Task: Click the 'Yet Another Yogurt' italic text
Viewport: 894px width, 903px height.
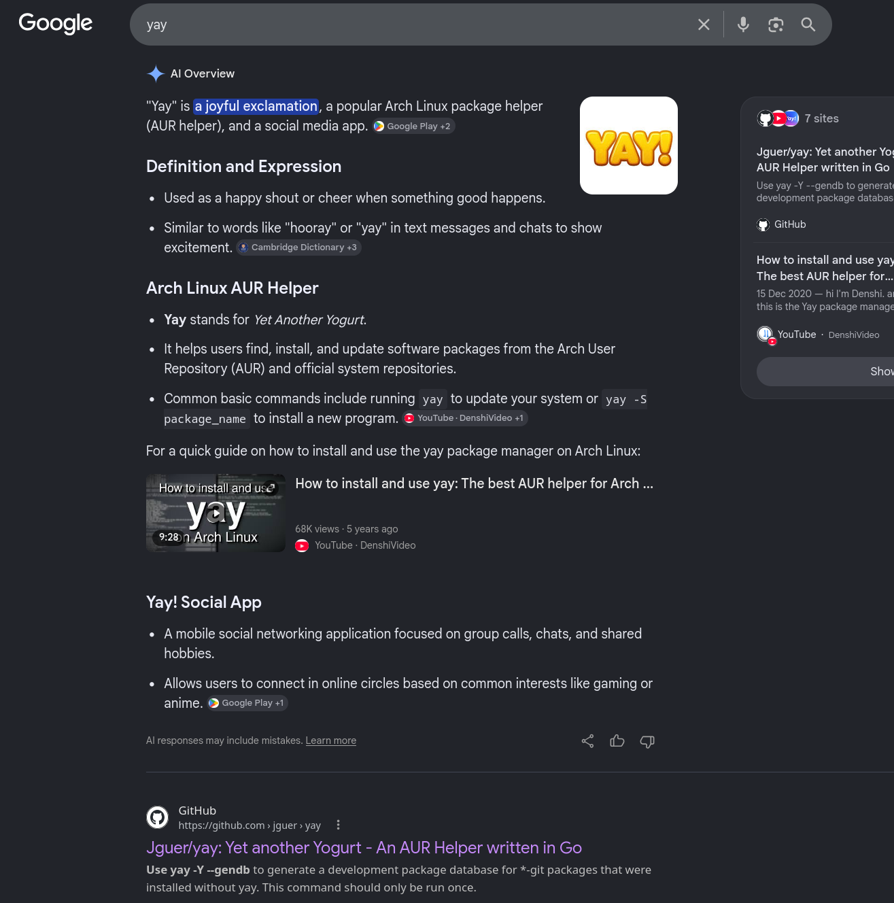Action: (309, 320)
